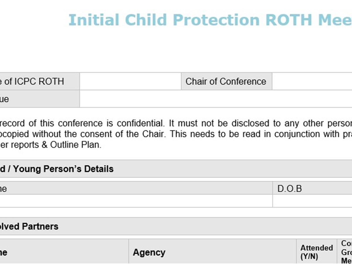Select the cut-off venue label cell ending in 'ue'
This screenshot has height=264, width=352.
pos(38,99)
